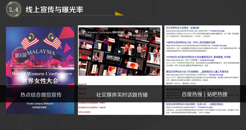The height and width of the screenshot is (130, 246).
Task: Click caption text '贴吧热搜'
Action: click(217, 94)
